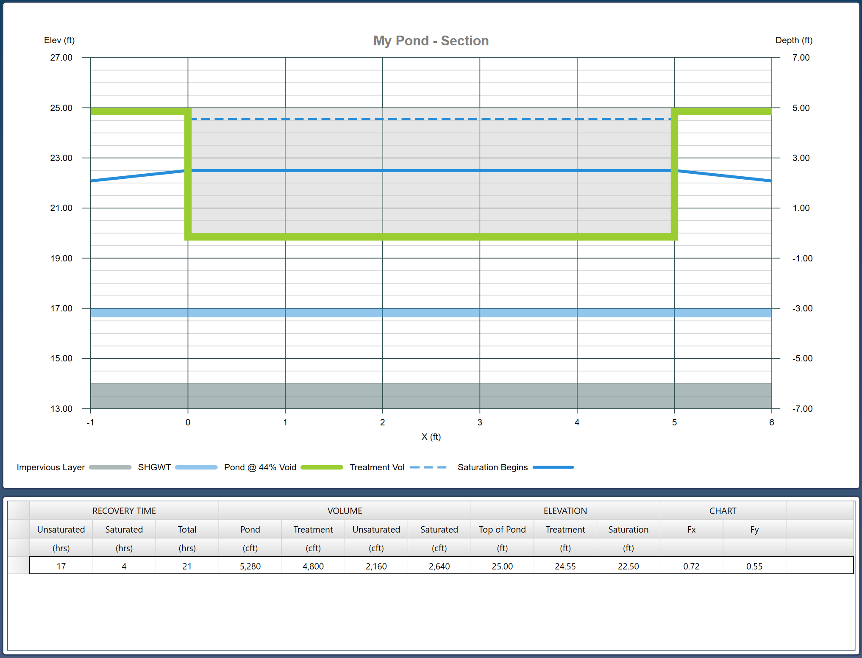
Task: Select the RECOVERY TIME table header
Action: (x=124, y=511)
